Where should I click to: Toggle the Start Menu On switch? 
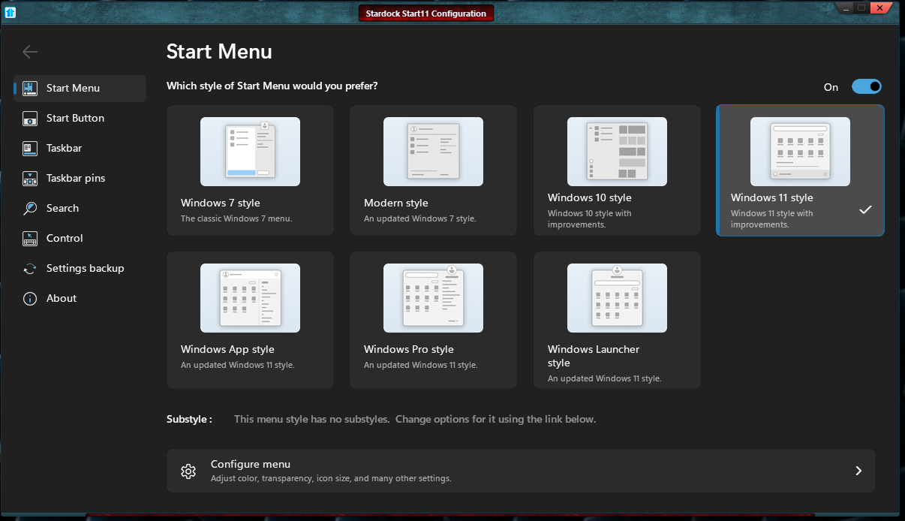(x=866, y=87)
